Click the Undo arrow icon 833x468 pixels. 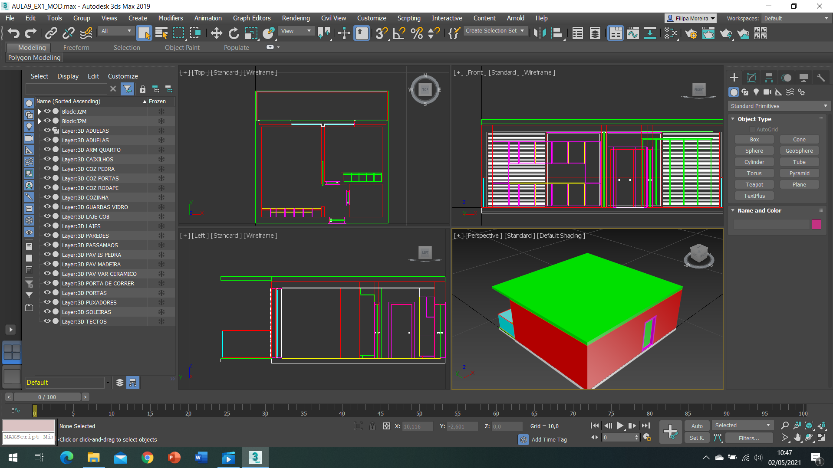tap(13, 33)
